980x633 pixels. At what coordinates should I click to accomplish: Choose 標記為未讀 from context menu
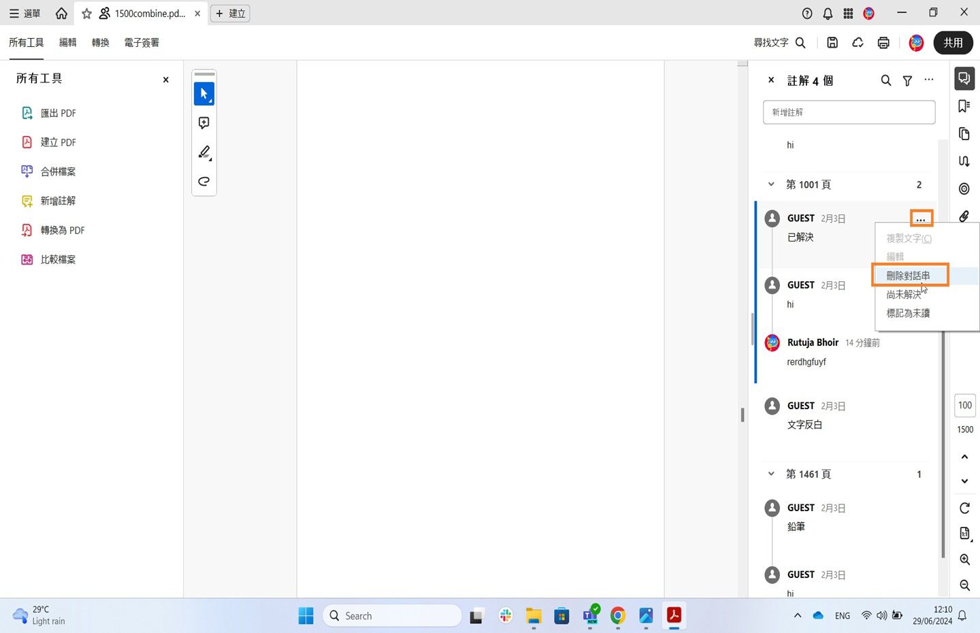[908, 313]
